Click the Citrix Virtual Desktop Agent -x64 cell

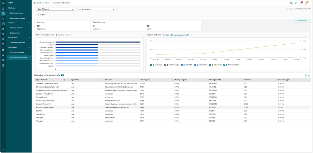click(x=47, y=87)
